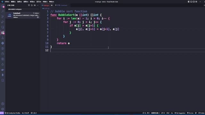
Task: Click the 'return a' statement
Action: 63,43
